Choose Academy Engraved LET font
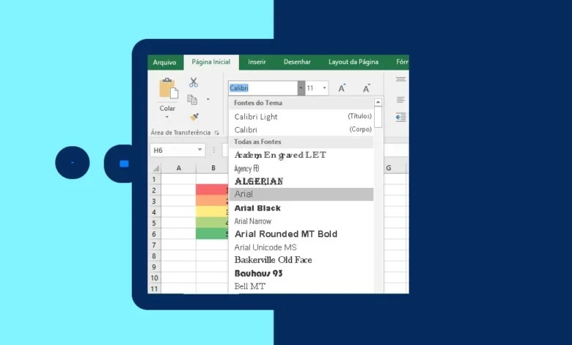Image resolution: width=572 pixels, height=345 pixels. click(301, 155)
